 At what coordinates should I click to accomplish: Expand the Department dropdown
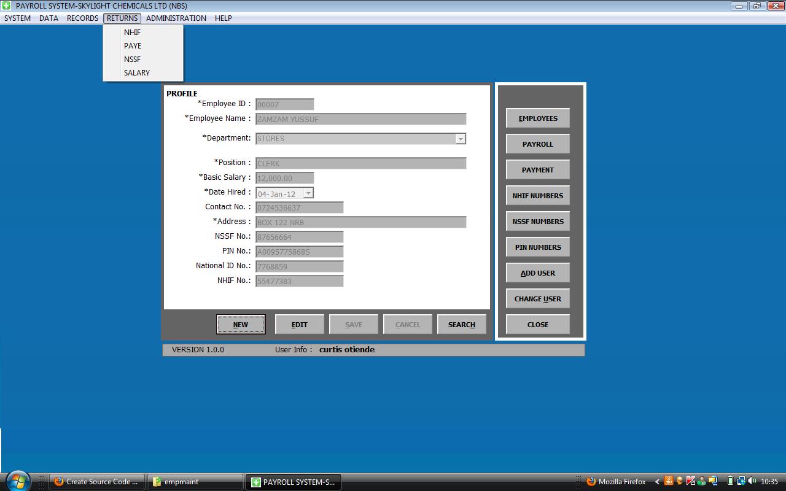[459, 139]
